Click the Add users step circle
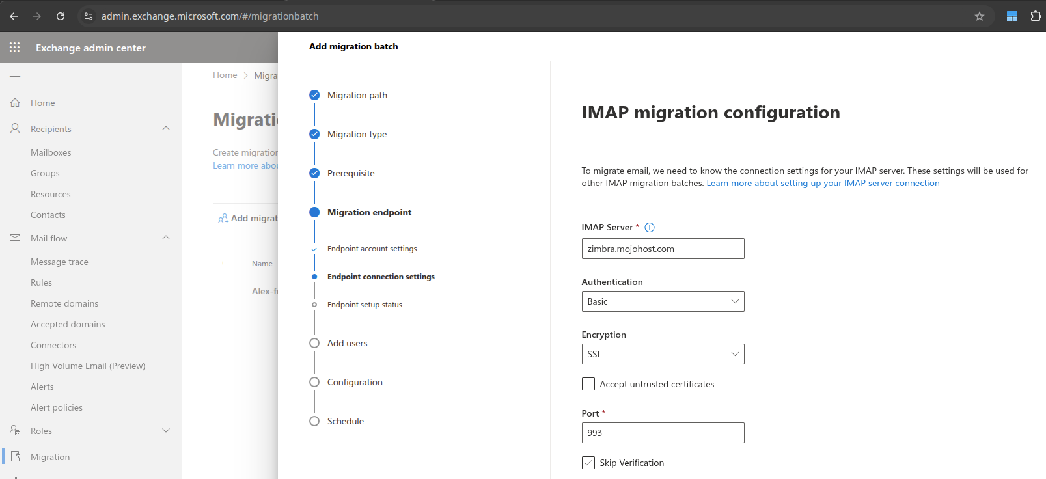 [x=314, y=343]
